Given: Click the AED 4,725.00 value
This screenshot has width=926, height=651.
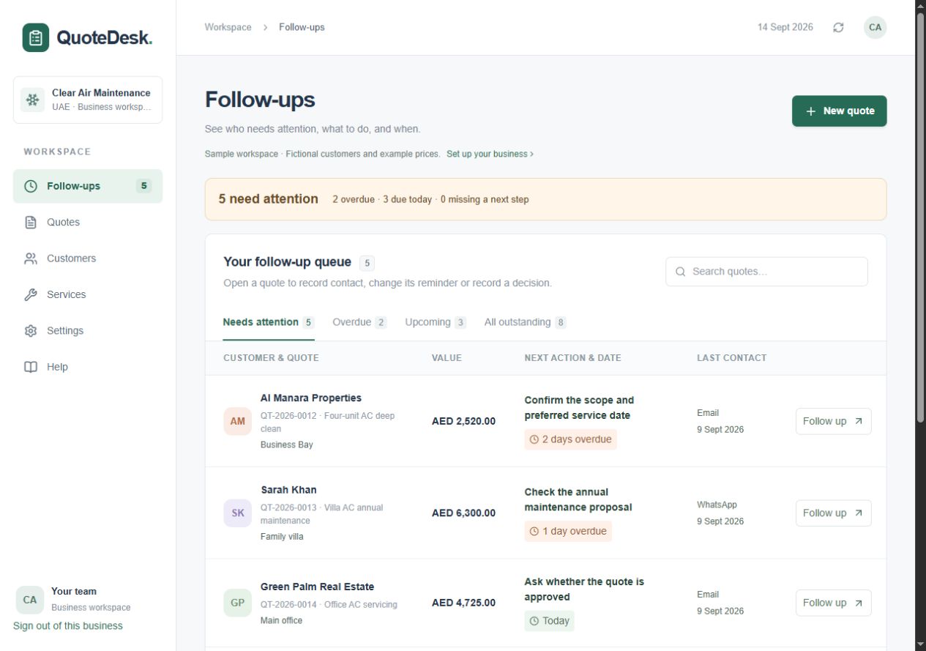Looking at the screenshot, I should tap(463, 603).
